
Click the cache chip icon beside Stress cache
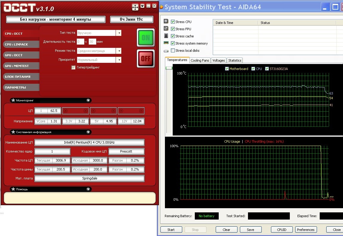166,36
